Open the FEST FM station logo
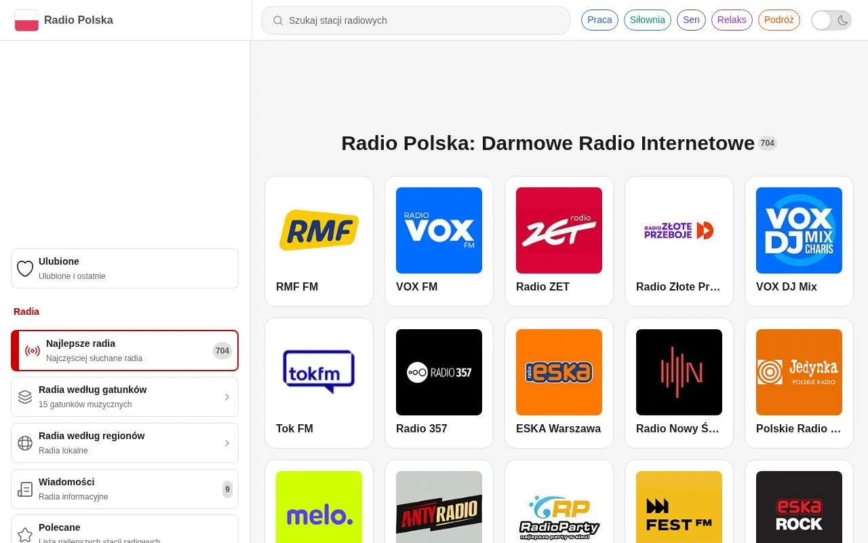 pos(679,507)
